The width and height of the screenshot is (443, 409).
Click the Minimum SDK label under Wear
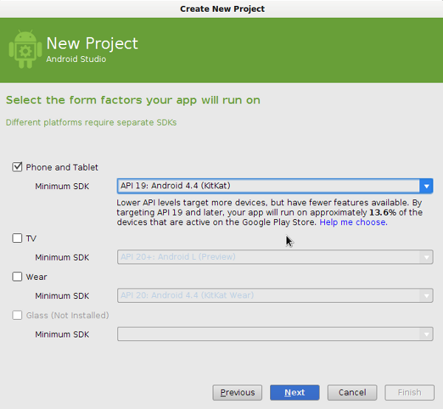pyautogui.click(x=62, y=296)
